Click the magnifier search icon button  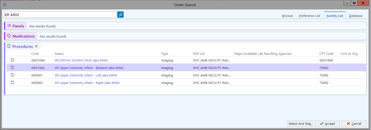click(x=120, y=15)
